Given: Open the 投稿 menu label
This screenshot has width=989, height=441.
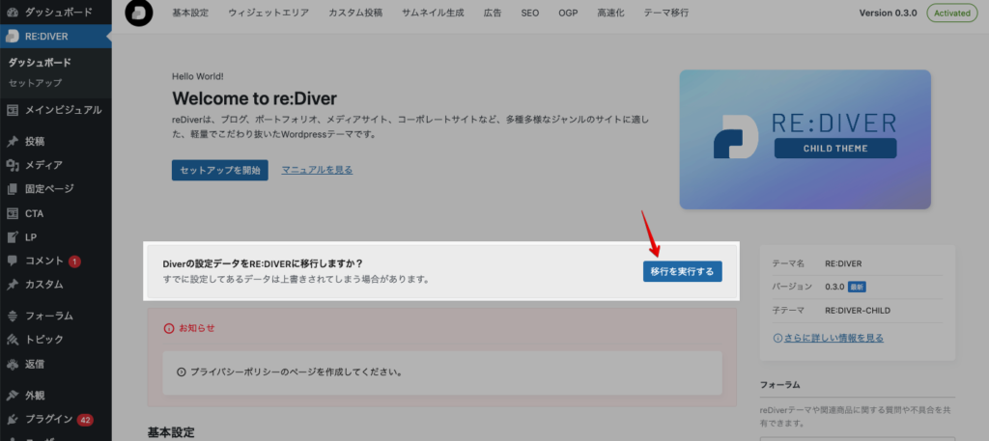Looking at the screenshot, I should click(x=35, y=141).
